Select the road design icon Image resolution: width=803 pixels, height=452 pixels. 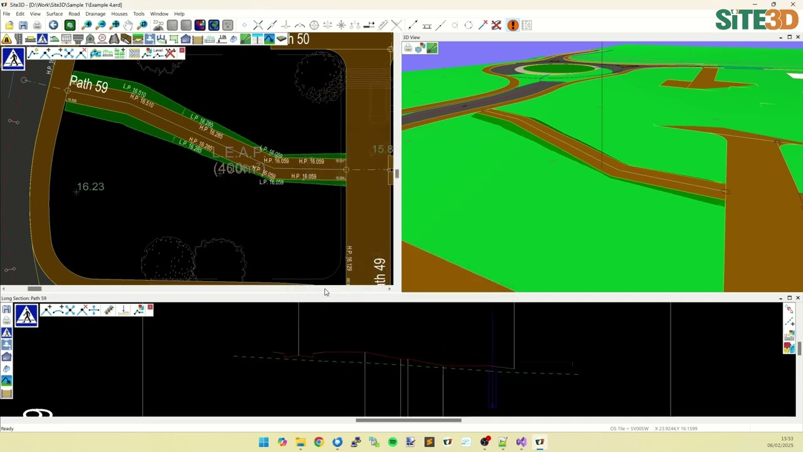pyautogui.click(x=19, y=39)
